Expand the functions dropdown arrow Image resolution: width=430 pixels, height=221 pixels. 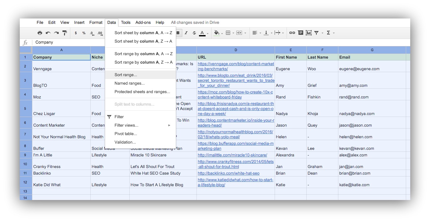[x=334, y=33]
